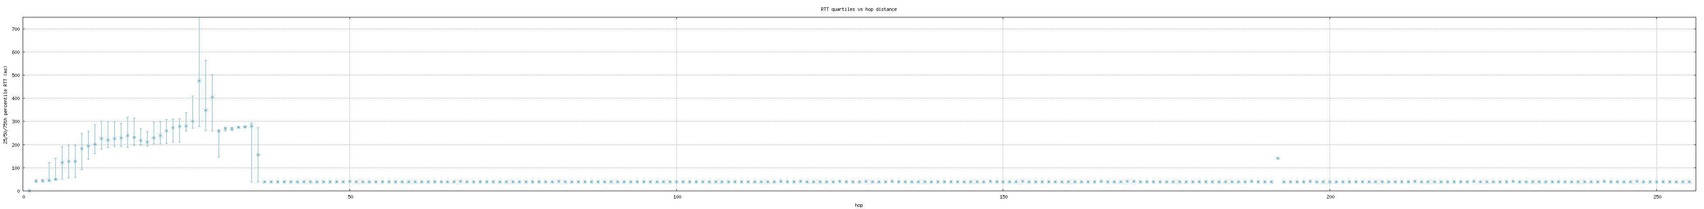The image size is (1704, 209).
Task: Click the y-axis tick label 400
Action: [x=15, y=98]
